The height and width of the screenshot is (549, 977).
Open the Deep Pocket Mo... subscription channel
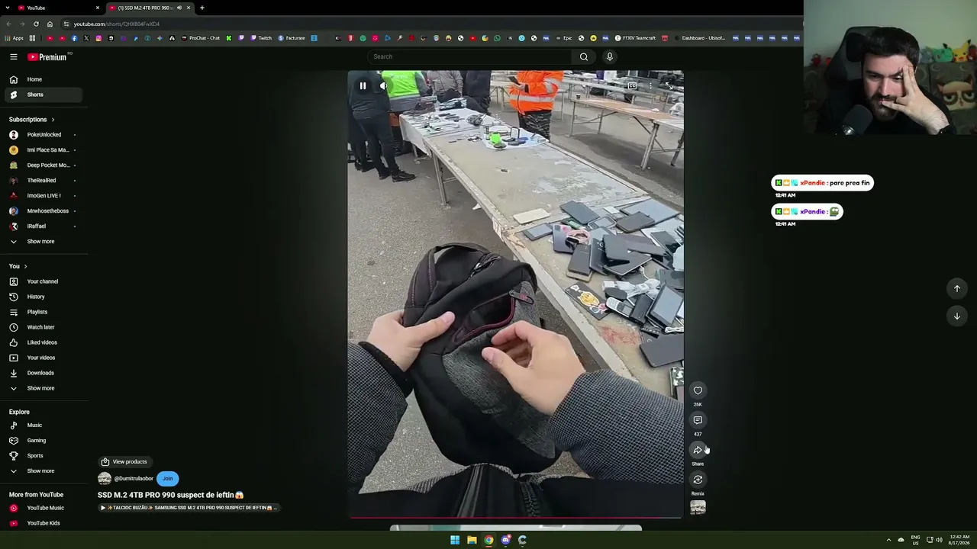[x=44, y=165]
